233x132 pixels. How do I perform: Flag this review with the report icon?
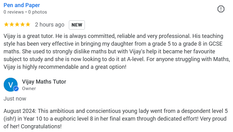coord(221,9)
